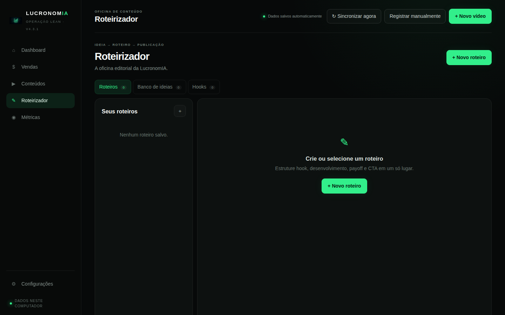Screen dimensions: 505x315
Task: Select Roteirizador in the sidebar
Action: [x=40, y=100]
